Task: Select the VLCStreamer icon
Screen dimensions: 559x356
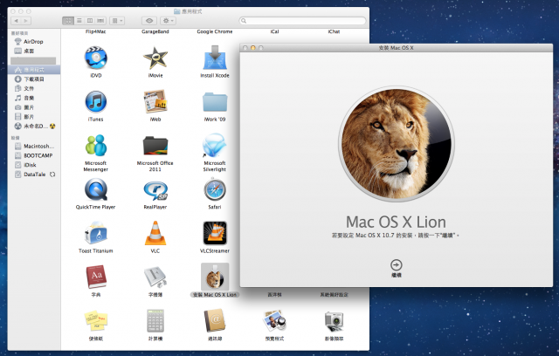Action: 215,233
